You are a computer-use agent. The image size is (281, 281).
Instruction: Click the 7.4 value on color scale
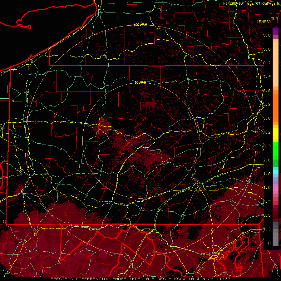(267, 77)
